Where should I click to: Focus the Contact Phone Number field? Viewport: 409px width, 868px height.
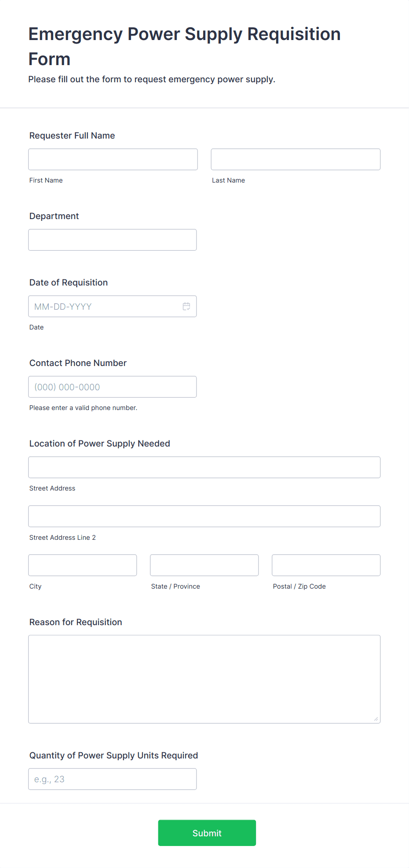tap(113, 387)
